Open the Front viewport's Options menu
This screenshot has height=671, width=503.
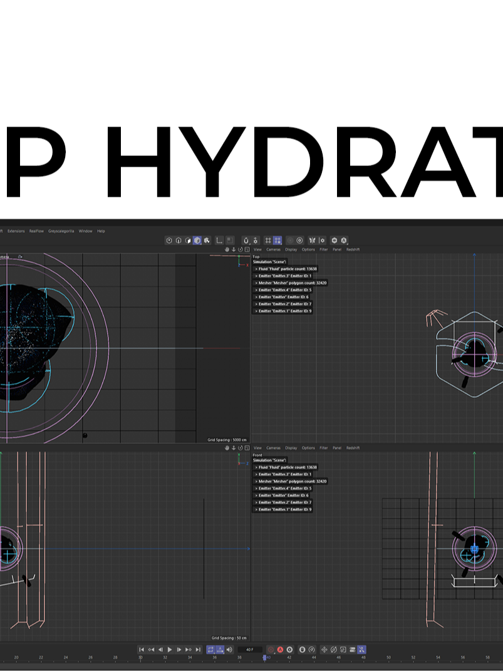point(308,448)
